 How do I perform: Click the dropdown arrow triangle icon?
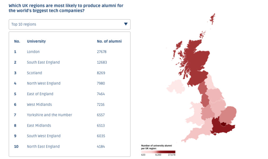pyautogui.click(x=126, y=24)
